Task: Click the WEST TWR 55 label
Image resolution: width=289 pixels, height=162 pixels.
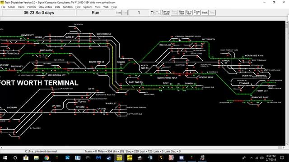Action: point(104,34)
